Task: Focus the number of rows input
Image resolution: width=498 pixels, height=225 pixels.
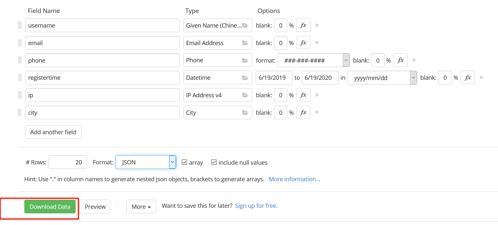Action: coord(68,162)
